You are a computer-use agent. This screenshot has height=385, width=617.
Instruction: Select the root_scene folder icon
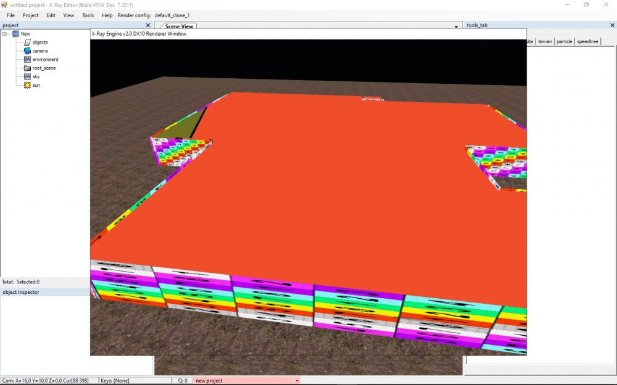[27, 68]
